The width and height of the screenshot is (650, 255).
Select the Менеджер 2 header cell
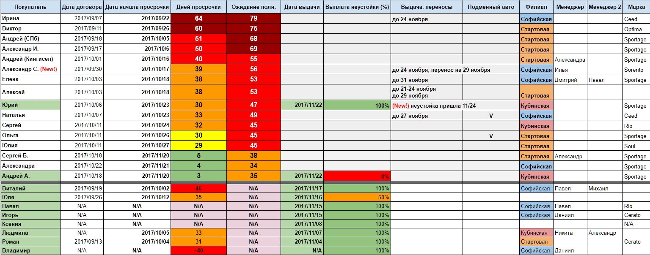pyautogui.click(x=605, y=7)
